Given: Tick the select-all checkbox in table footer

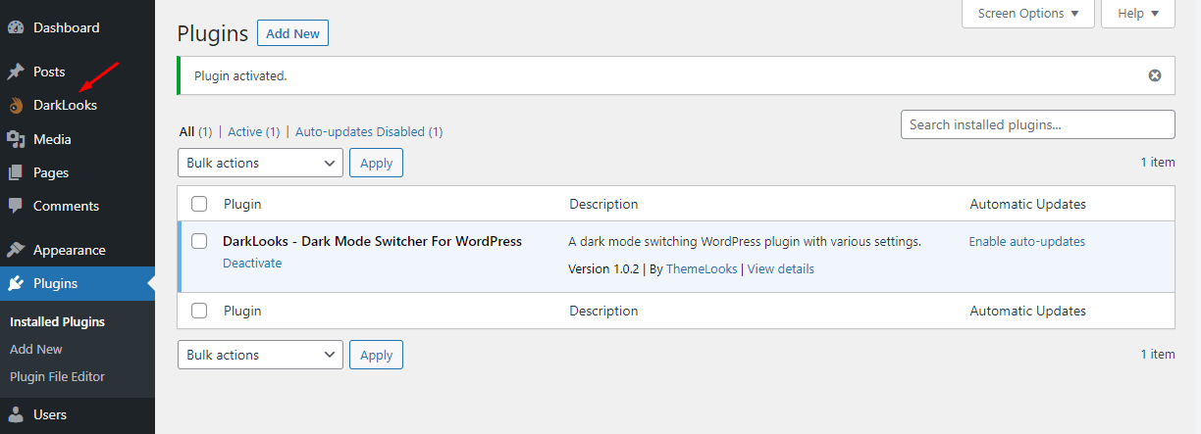Looking at the screenshot, I should 199,311.
